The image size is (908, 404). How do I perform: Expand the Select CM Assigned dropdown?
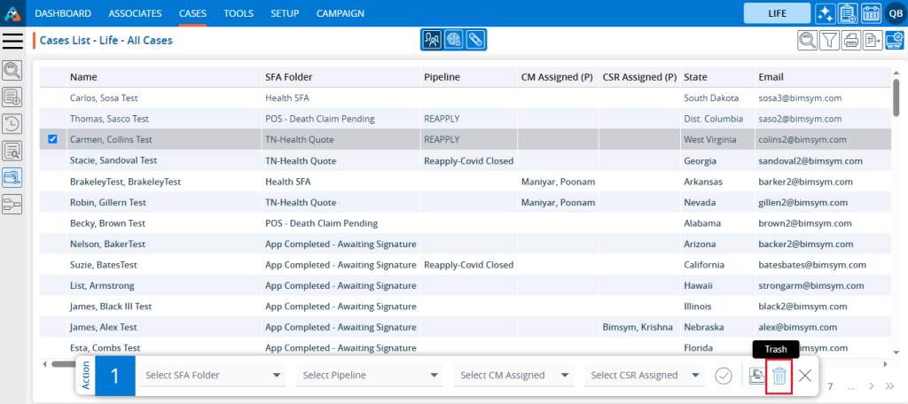point(514,376)
